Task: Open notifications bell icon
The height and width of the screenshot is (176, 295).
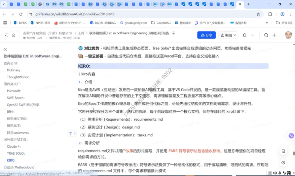Action: click(244, 35)
